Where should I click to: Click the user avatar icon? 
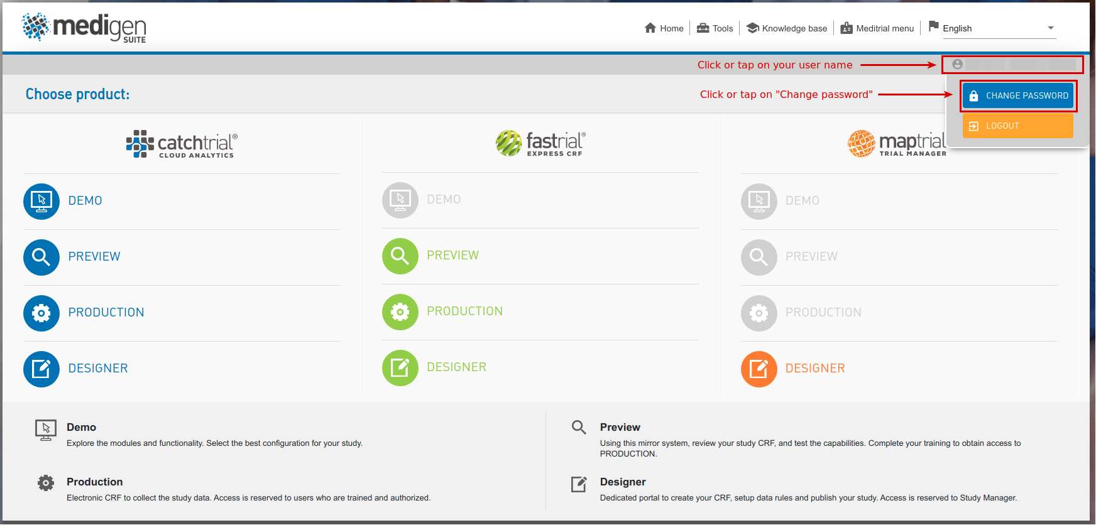pyautogui.click(x=958, y=64)
